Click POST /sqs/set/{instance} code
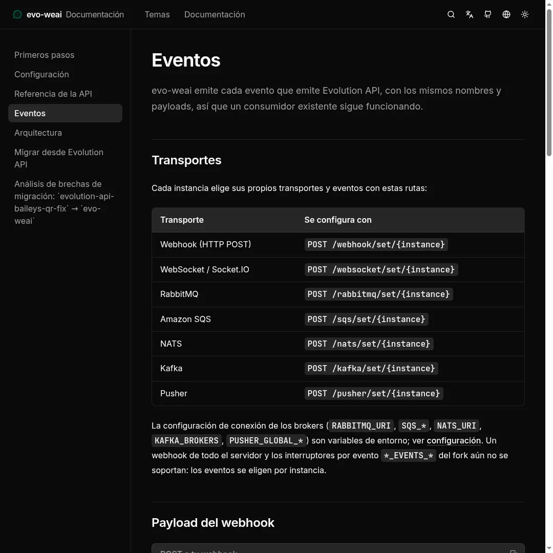 pos(366,319)
